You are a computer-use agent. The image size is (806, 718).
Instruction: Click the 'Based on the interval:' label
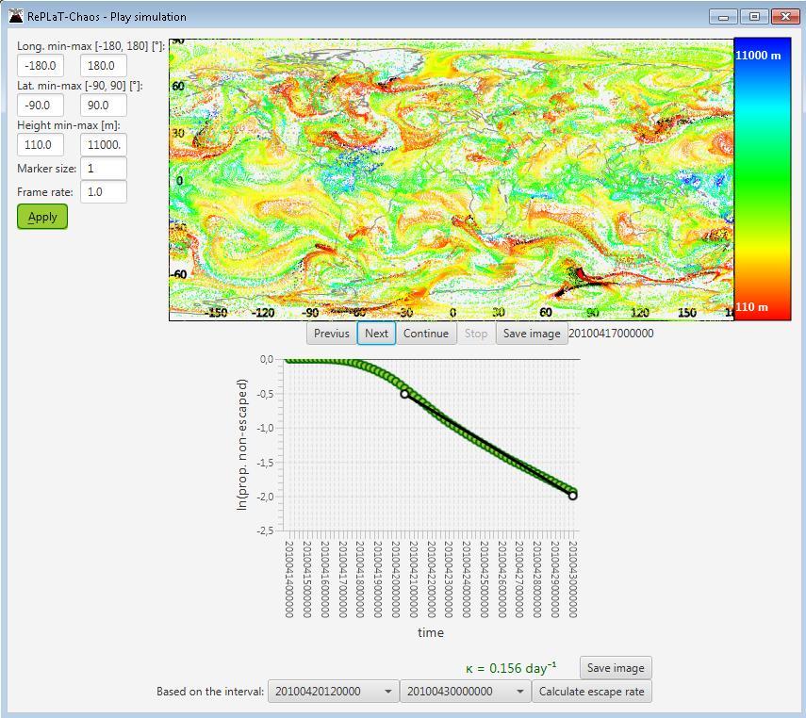pyautogui.click(x=209, y=692)
